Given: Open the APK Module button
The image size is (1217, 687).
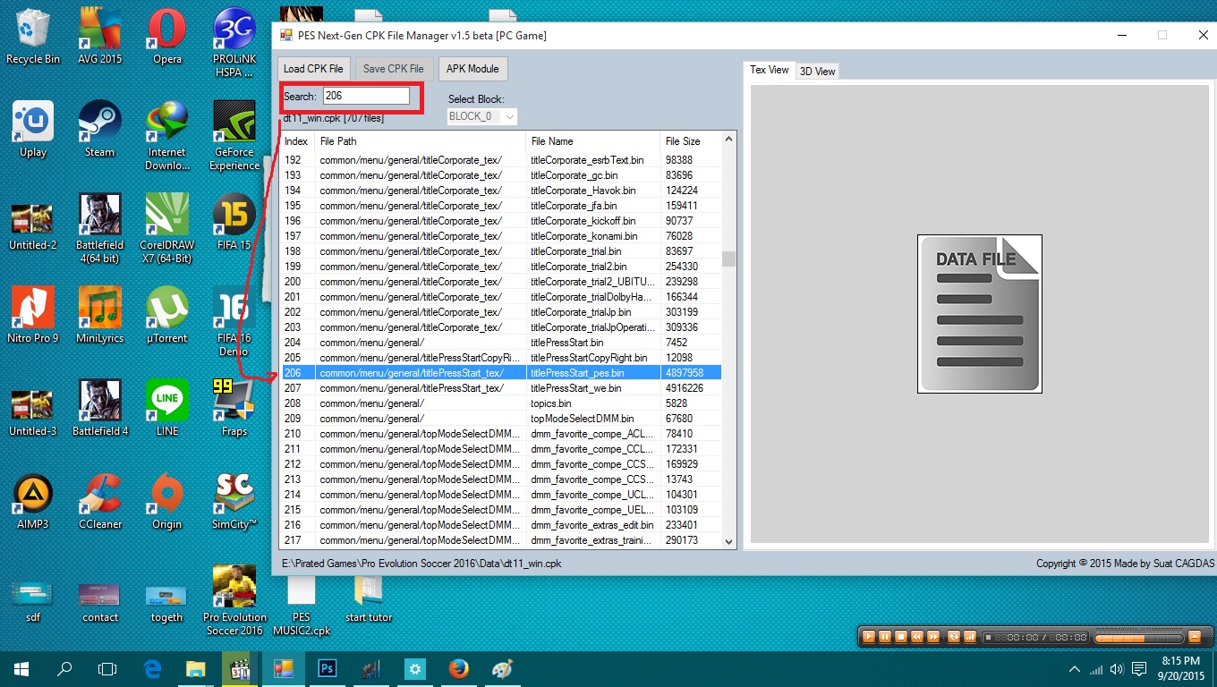Looking at the screenshot, I should [x=472, y=69].
